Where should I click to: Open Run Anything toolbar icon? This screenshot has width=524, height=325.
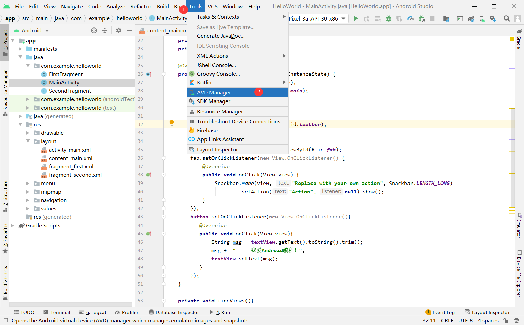[460, 18]
